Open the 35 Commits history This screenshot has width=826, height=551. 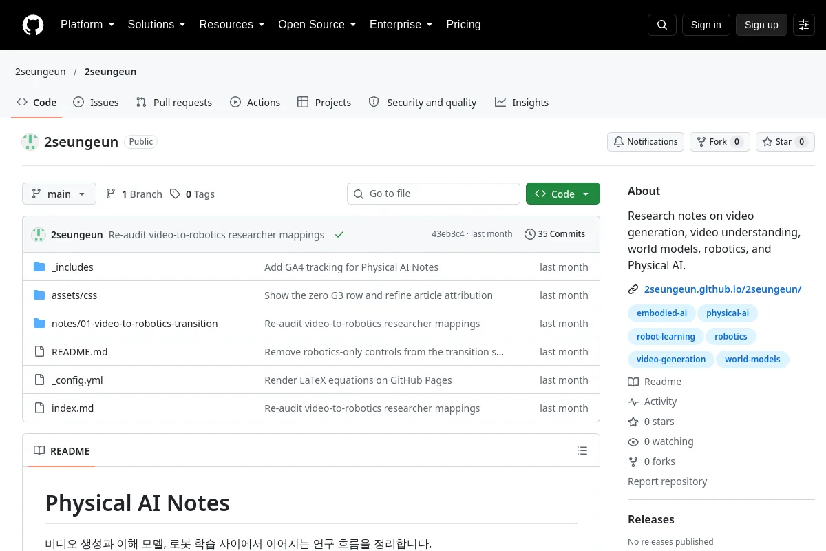point(555,234)
